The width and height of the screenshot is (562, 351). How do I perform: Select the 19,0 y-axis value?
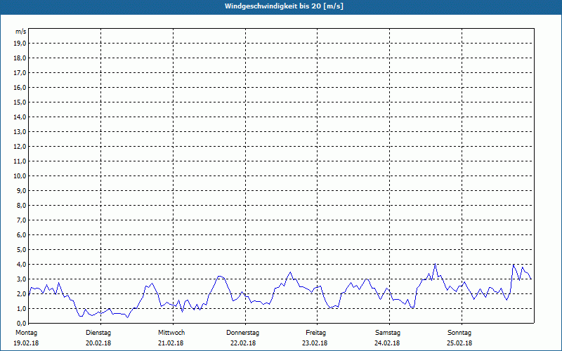(x=20, y=44)
